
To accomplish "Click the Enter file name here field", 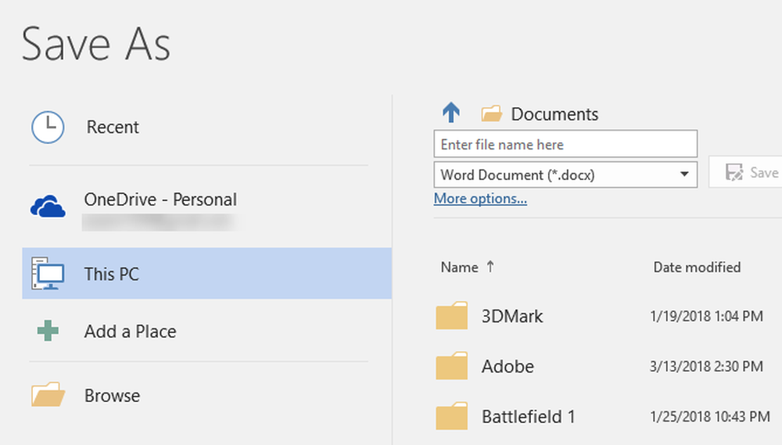I will 565,144.
